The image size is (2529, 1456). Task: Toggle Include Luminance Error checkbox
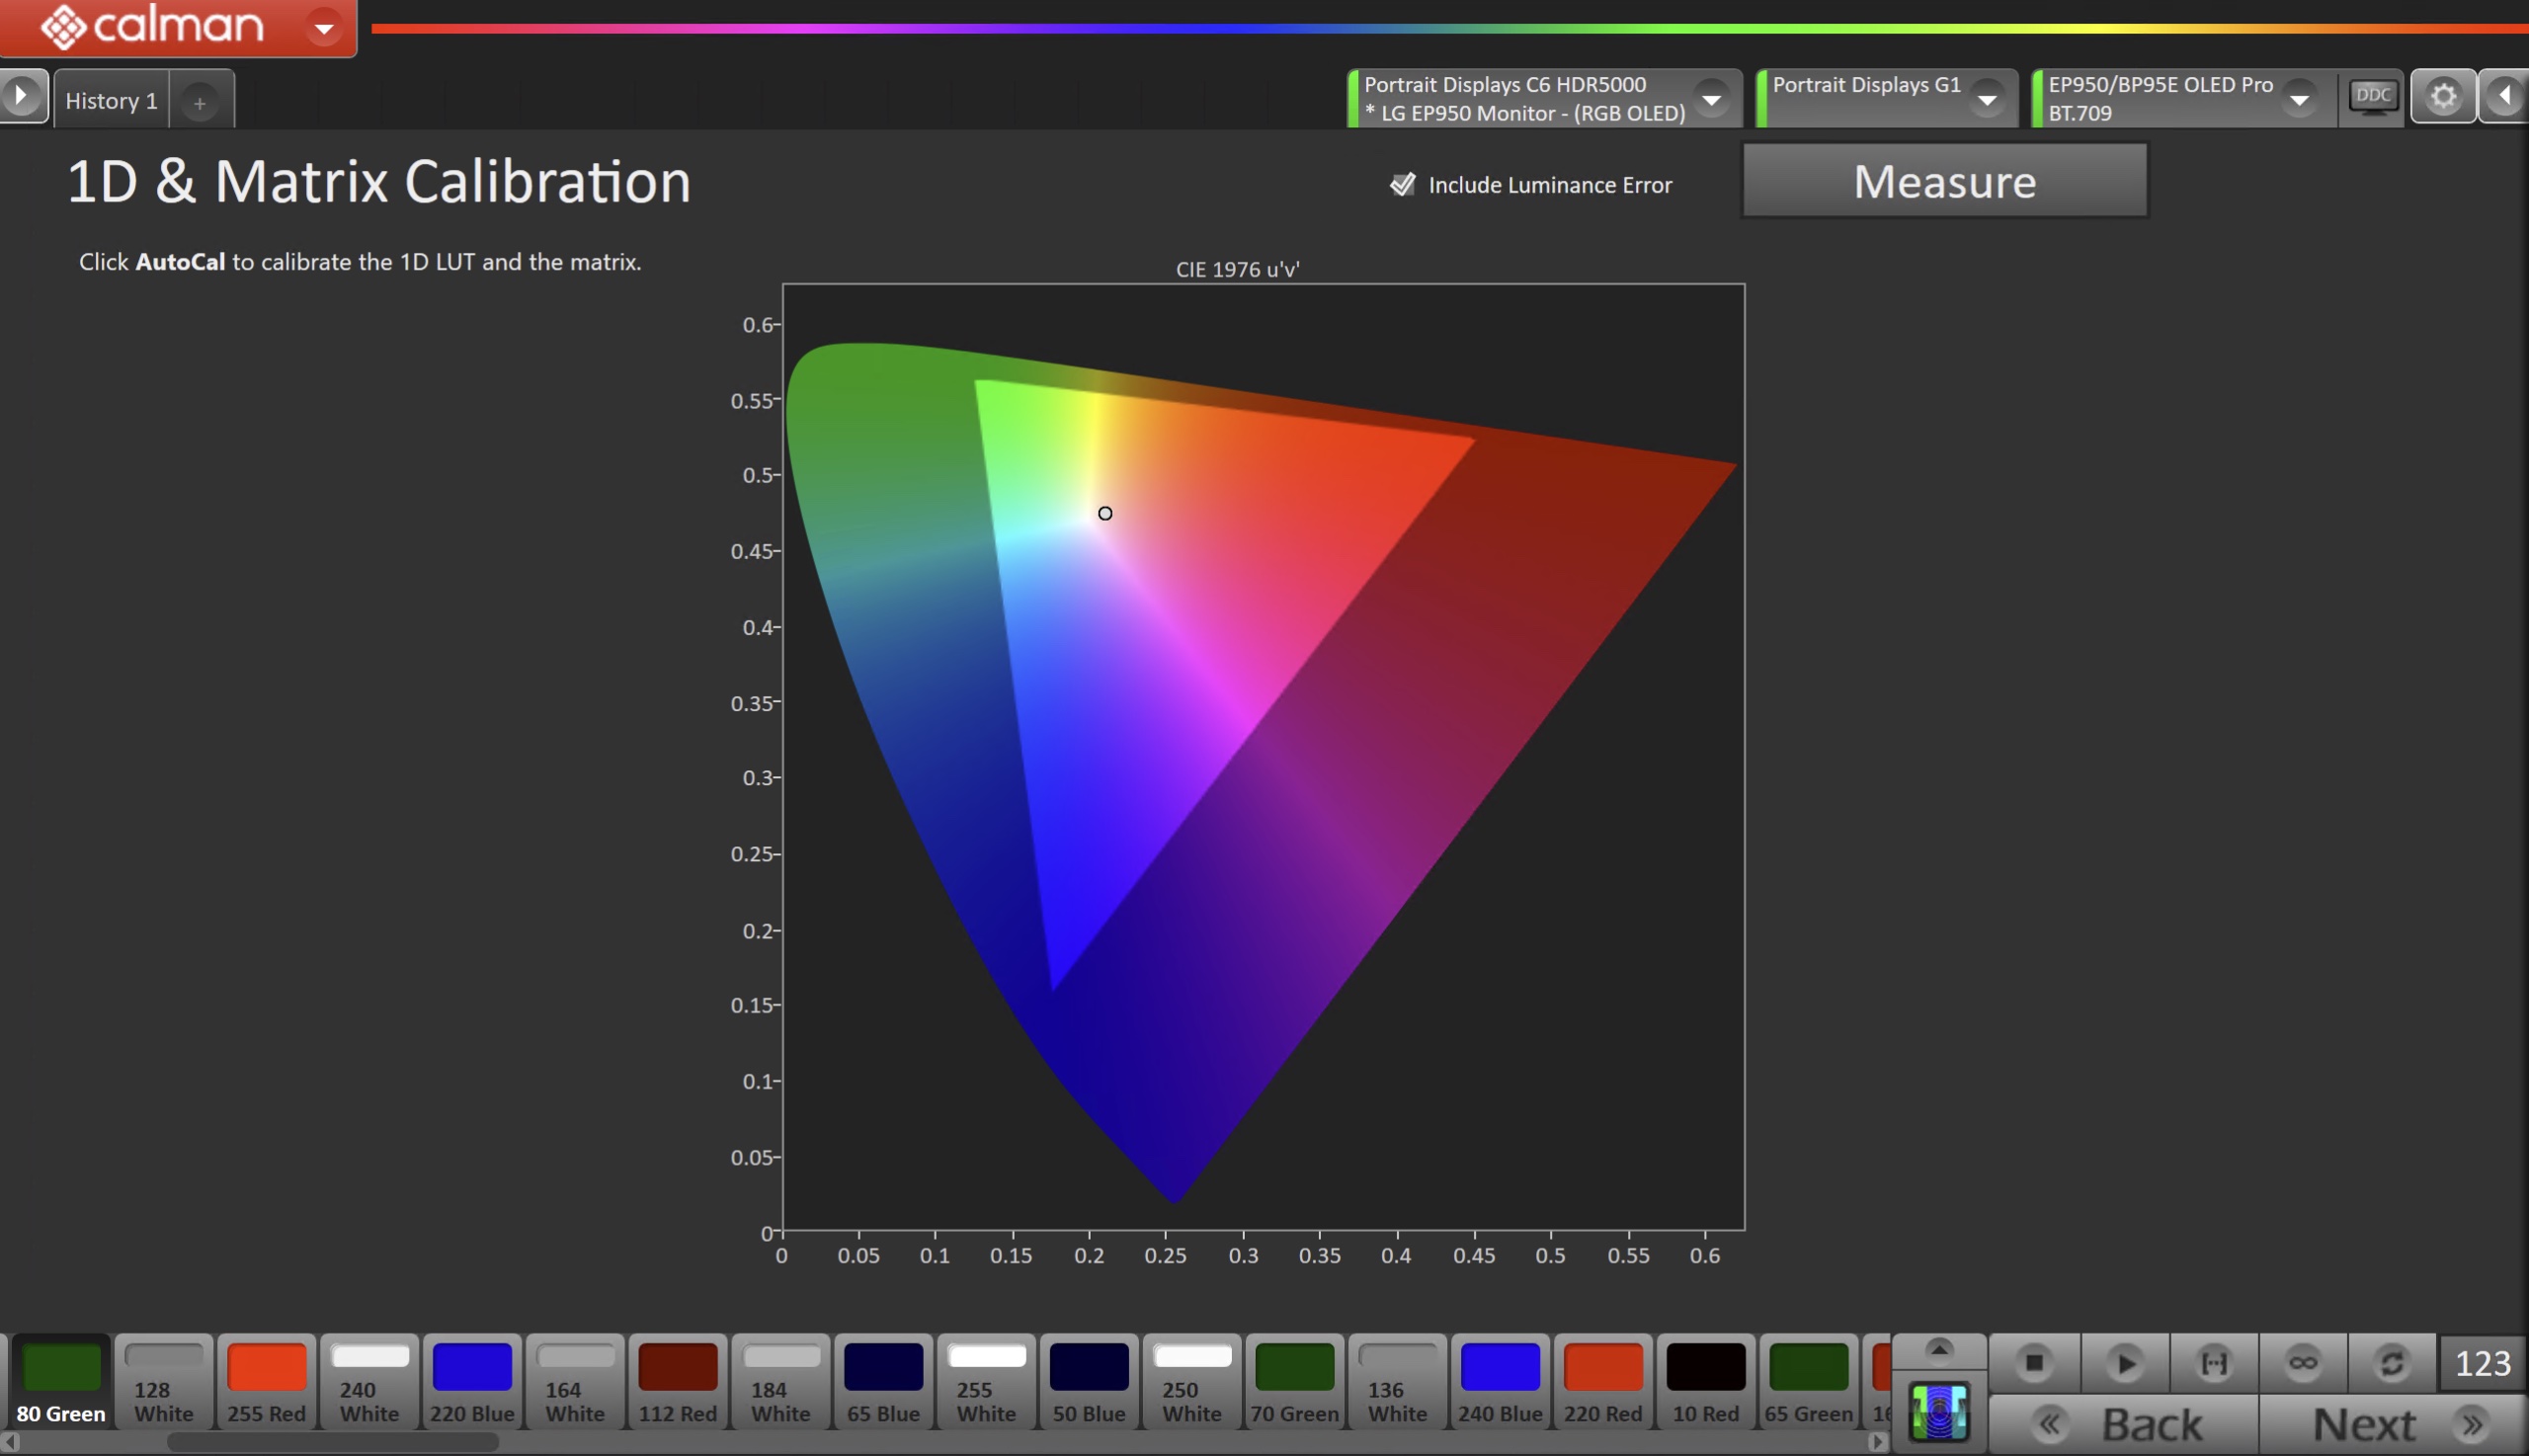click(1402, 184)
